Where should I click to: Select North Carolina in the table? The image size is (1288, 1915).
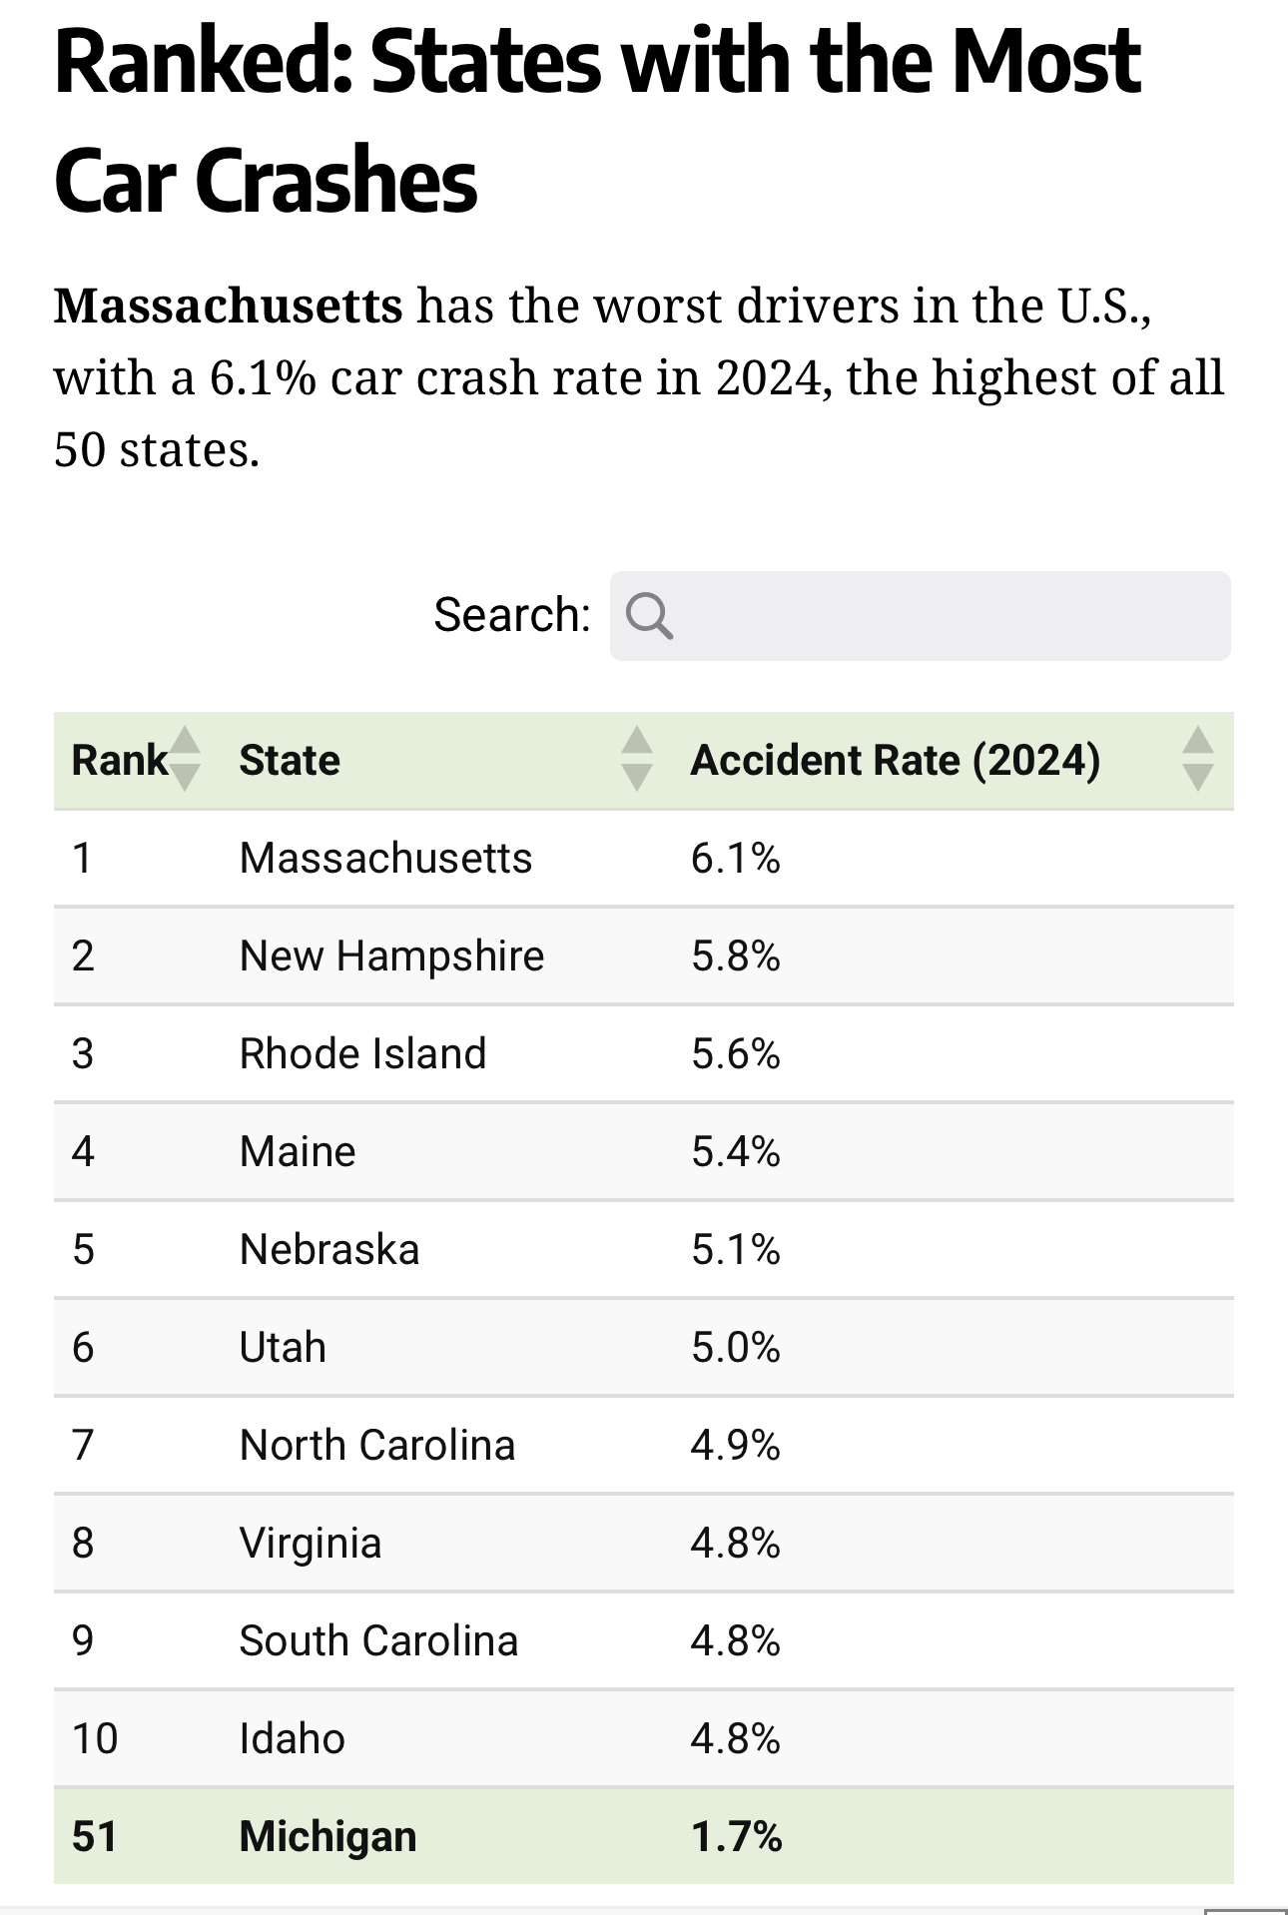(377, 1446)
